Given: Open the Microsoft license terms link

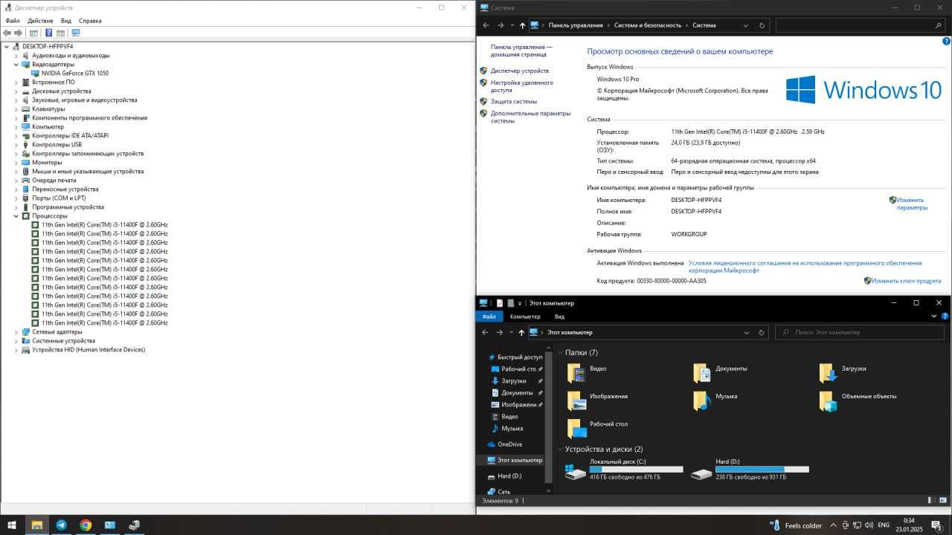Looking at the screenshot, I should [x=805, y=267].
